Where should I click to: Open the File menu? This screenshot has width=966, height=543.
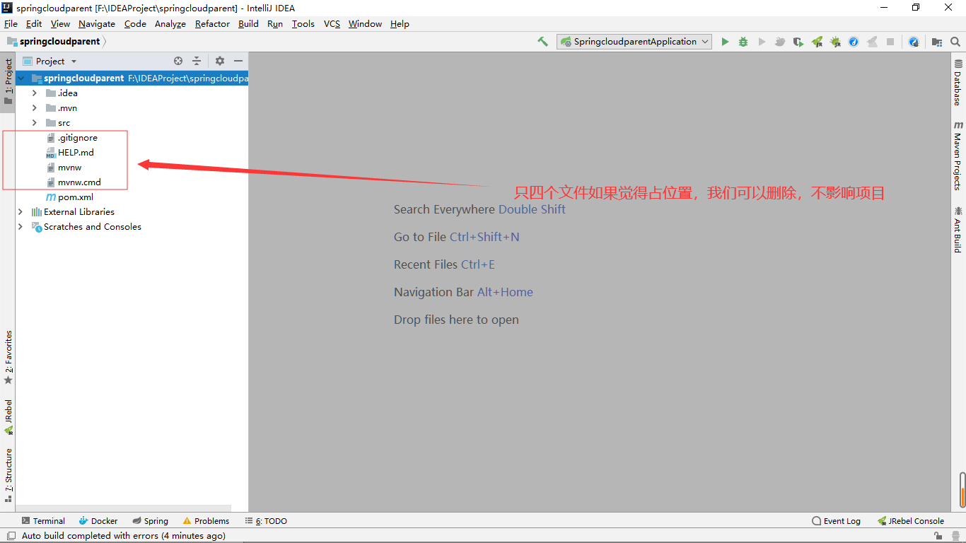pyautogui.click(x=11, y=24)
